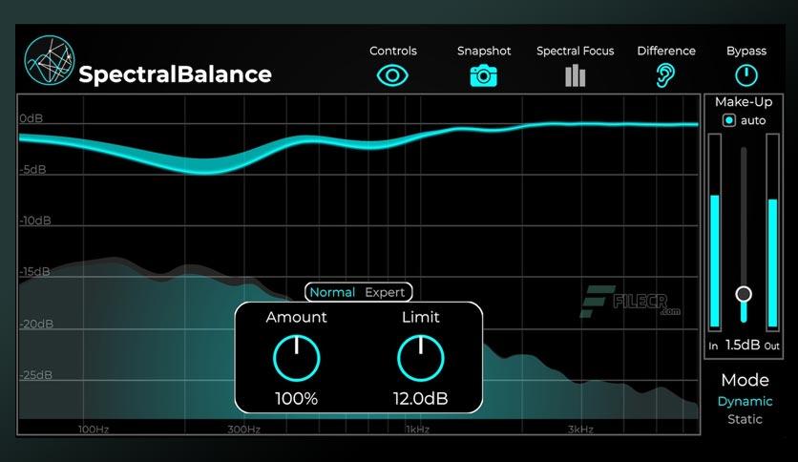Screen dimensions: 798x462
Task: Click the SpectralBalance title text
Action: pyautogui.click(x=175, y=74)
